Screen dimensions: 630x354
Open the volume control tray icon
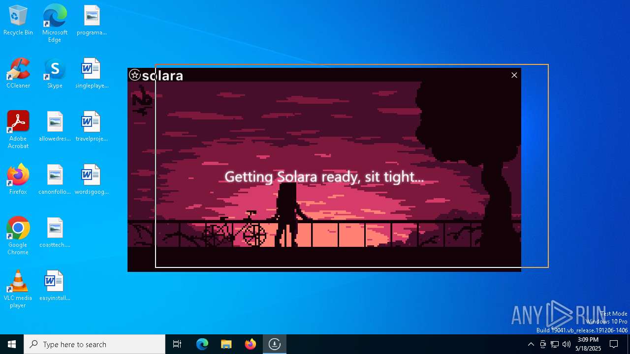coord(567,344)
